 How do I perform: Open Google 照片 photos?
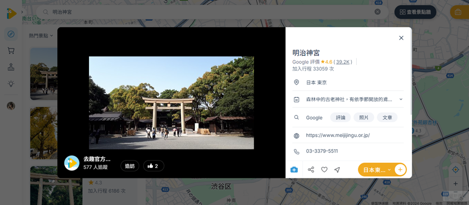pyautogui.click(x=364, y=118)
